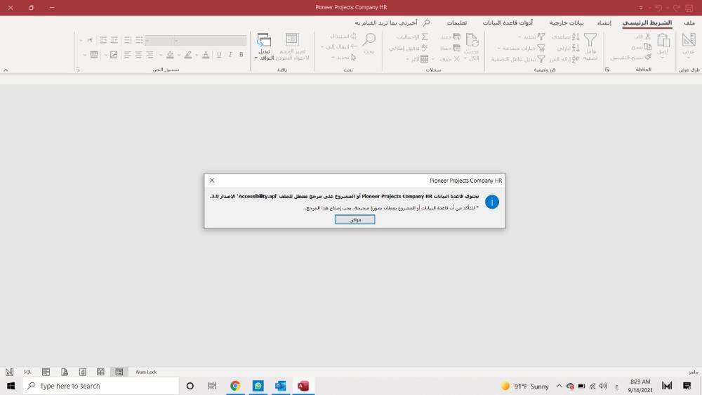Open the font size combo box
The image size is (702, 395).
(159, 40)
